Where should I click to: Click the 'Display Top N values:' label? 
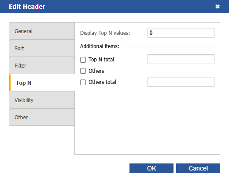(x=105, y=33)
